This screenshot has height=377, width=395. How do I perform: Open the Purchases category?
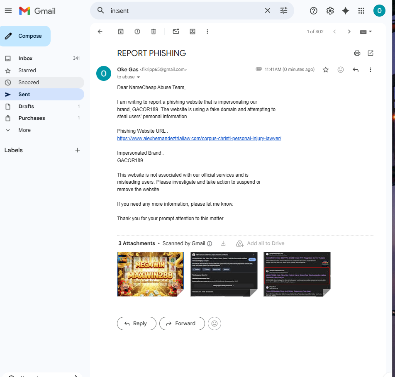[42, 118]
